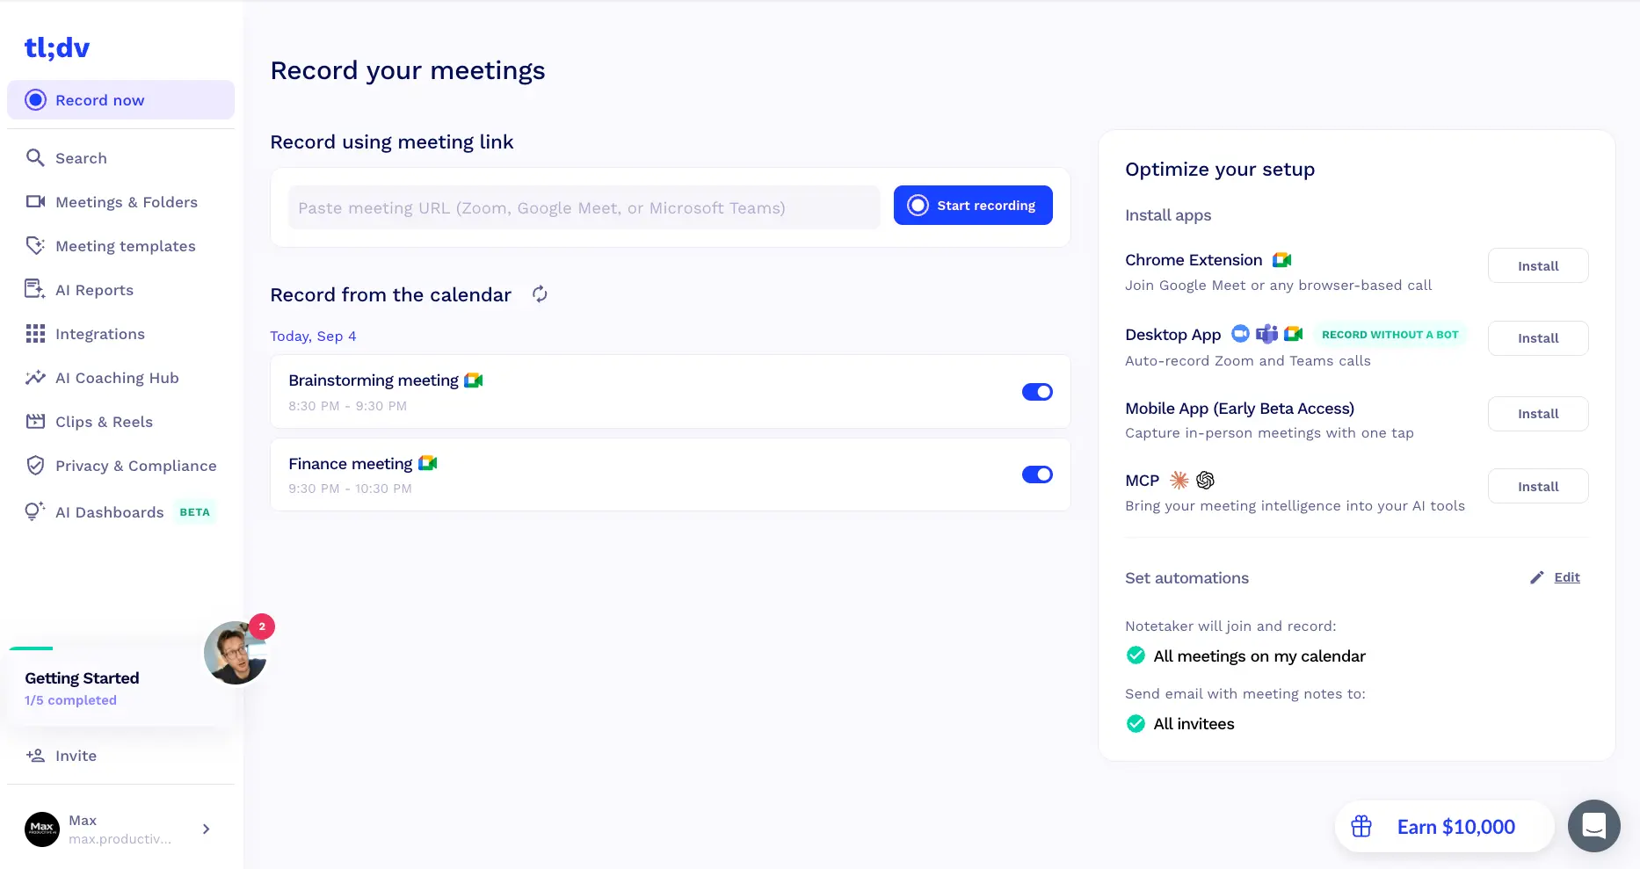The width and height of the screenshot is (1640, 869).
Task: Click the AI Dashboards lightbulb icon
Action: tap(35, 511)
